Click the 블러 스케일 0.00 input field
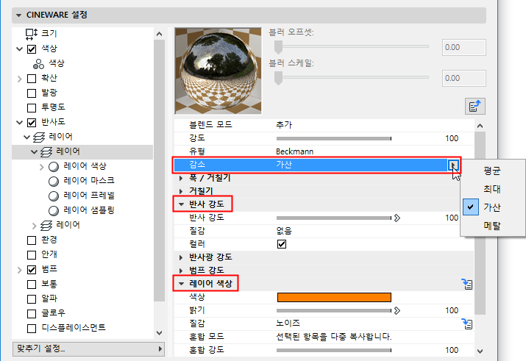Viewport: 526px width, 361px height. (x=464, y=79)
